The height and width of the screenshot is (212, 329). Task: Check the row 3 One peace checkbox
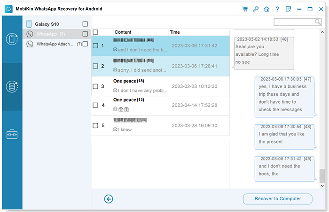pyautogui.click(x=95, y=86)
